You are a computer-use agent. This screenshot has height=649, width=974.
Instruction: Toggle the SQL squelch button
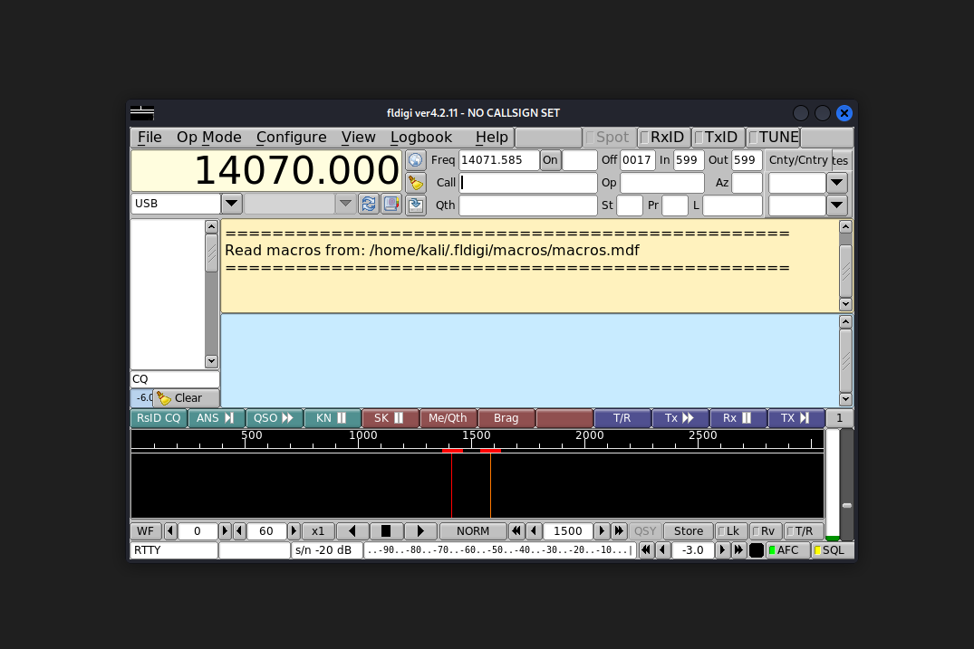[833, 550]
